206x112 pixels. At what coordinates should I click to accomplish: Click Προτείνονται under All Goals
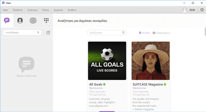96,88
